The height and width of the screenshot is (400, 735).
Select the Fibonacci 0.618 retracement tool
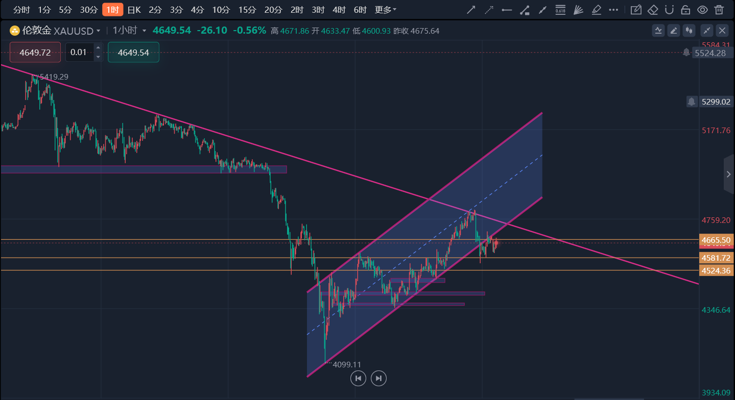click(x=560, y=10)
